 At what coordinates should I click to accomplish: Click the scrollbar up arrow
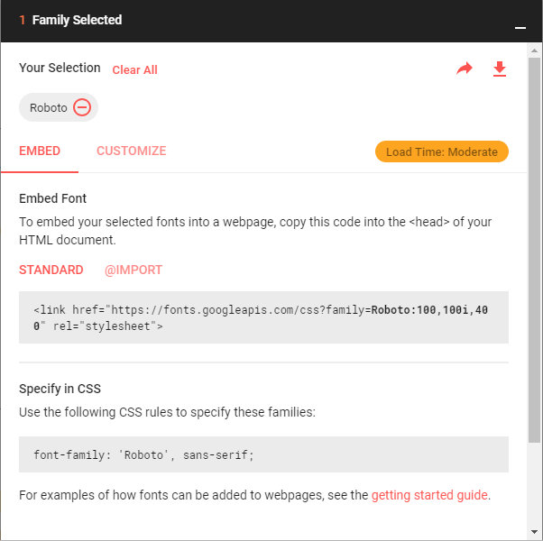534,50
